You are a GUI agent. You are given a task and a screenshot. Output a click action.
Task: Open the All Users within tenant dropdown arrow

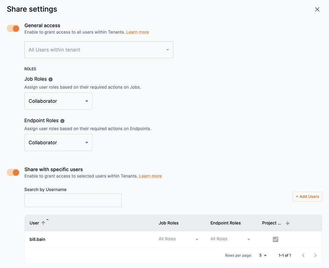point(168,50)
